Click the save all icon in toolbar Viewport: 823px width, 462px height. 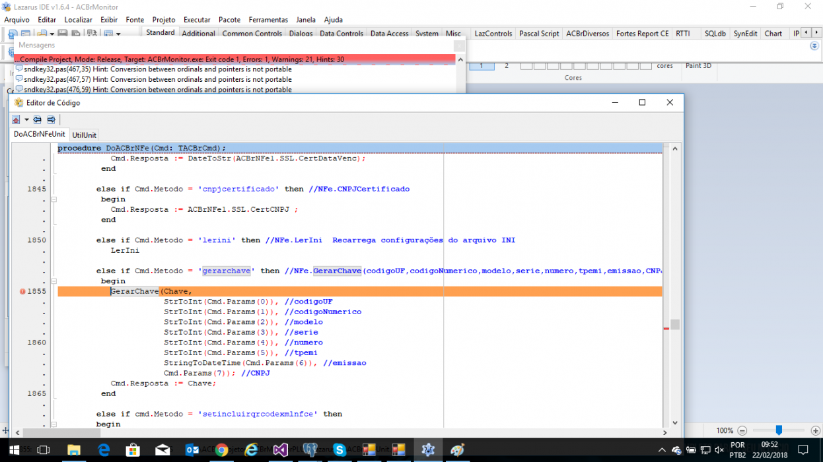76,34
